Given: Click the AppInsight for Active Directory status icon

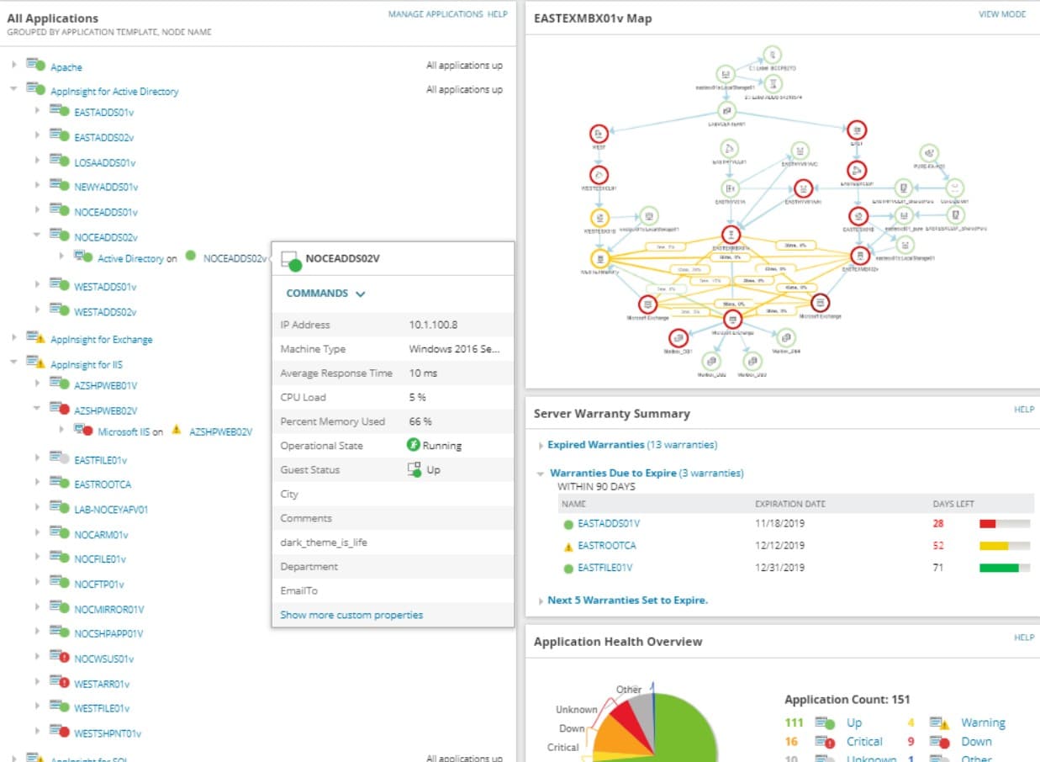Looking at the screenshot, I should pyautogui.click(x=35, y=89).
